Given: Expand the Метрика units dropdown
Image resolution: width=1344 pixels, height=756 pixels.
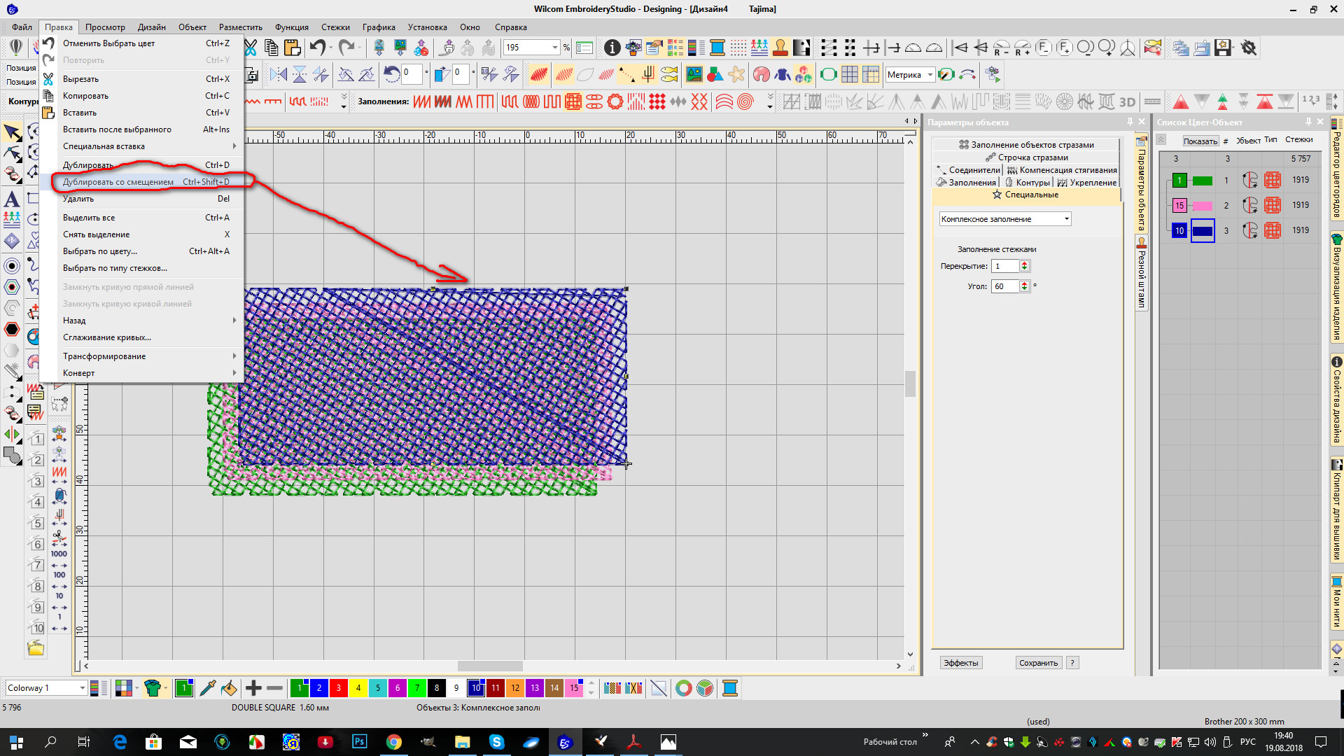Looking at the screenshot, I should tap(930, 74).
